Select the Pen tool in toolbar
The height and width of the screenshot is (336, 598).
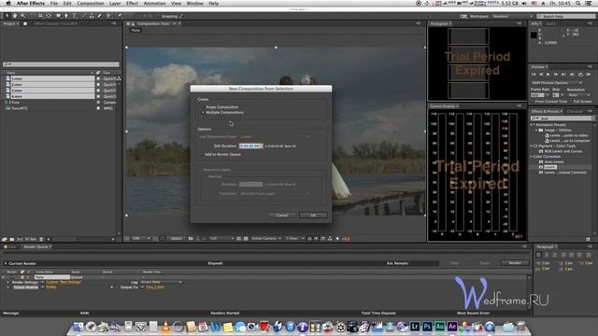click(66, 16)
